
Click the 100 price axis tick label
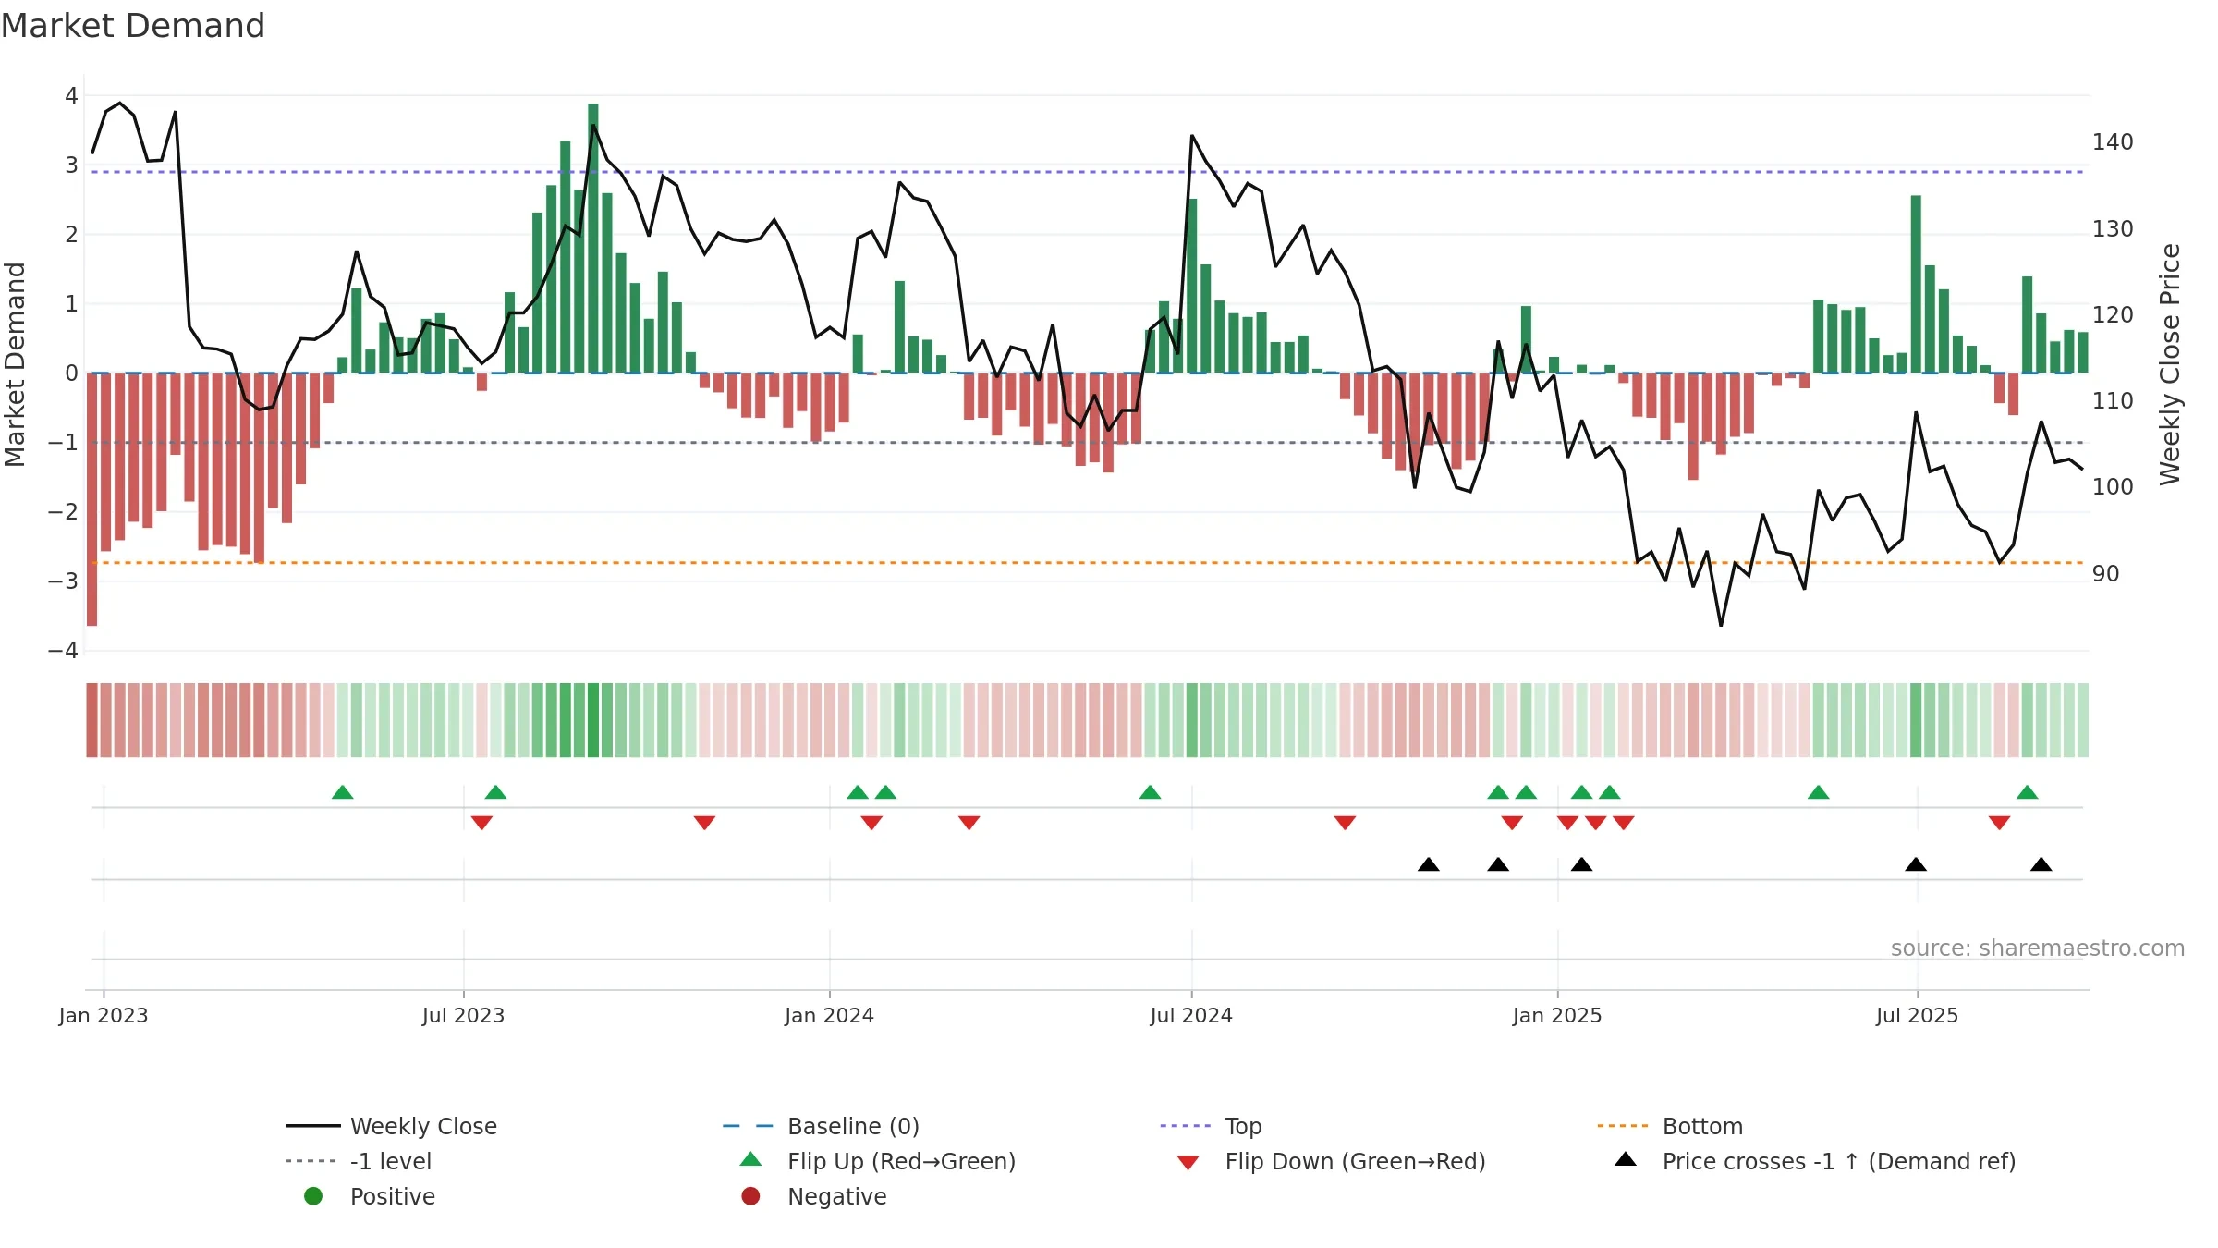tap(2113, 486)
